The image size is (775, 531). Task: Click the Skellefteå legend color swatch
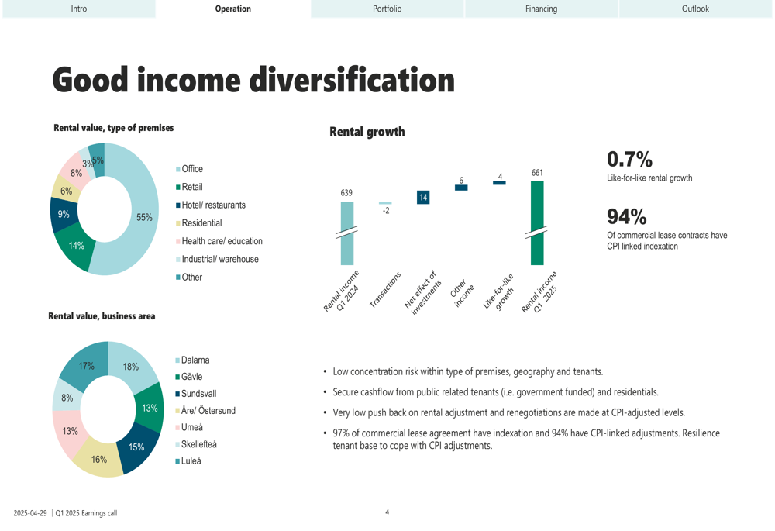(177, 444)
